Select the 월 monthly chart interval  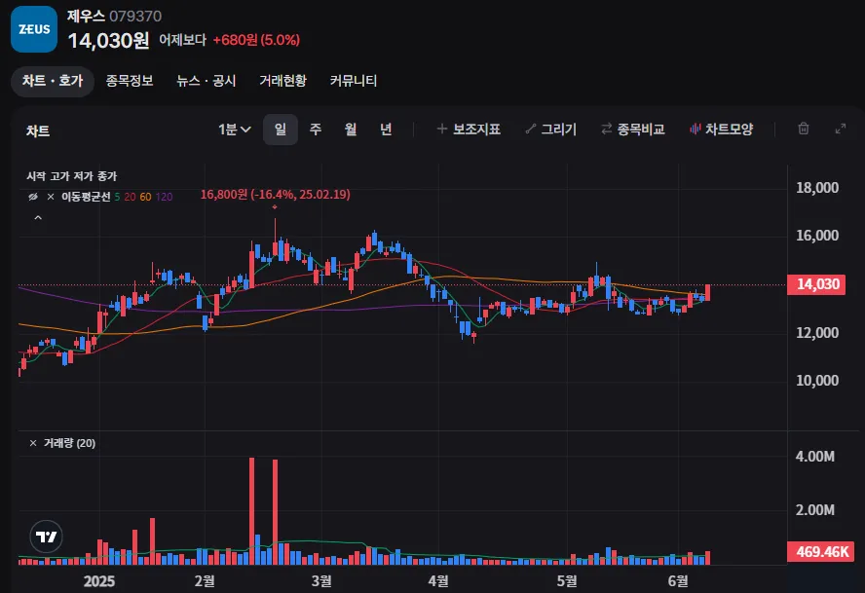(351, 130)
